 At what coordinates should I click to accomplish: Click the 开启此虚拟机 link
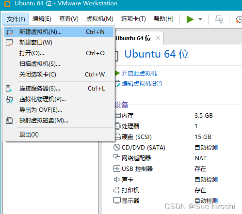pyautogui.click(x=139, y=74)
